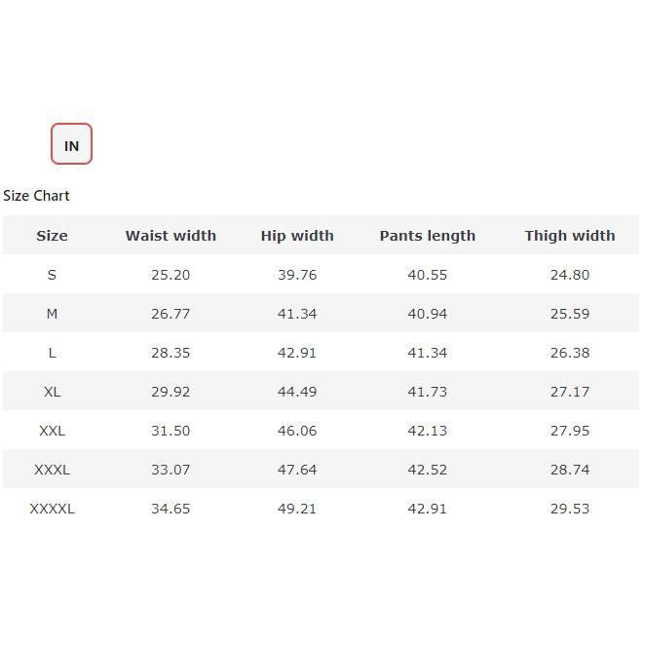Select the XXL size row label

pos(52,431)
